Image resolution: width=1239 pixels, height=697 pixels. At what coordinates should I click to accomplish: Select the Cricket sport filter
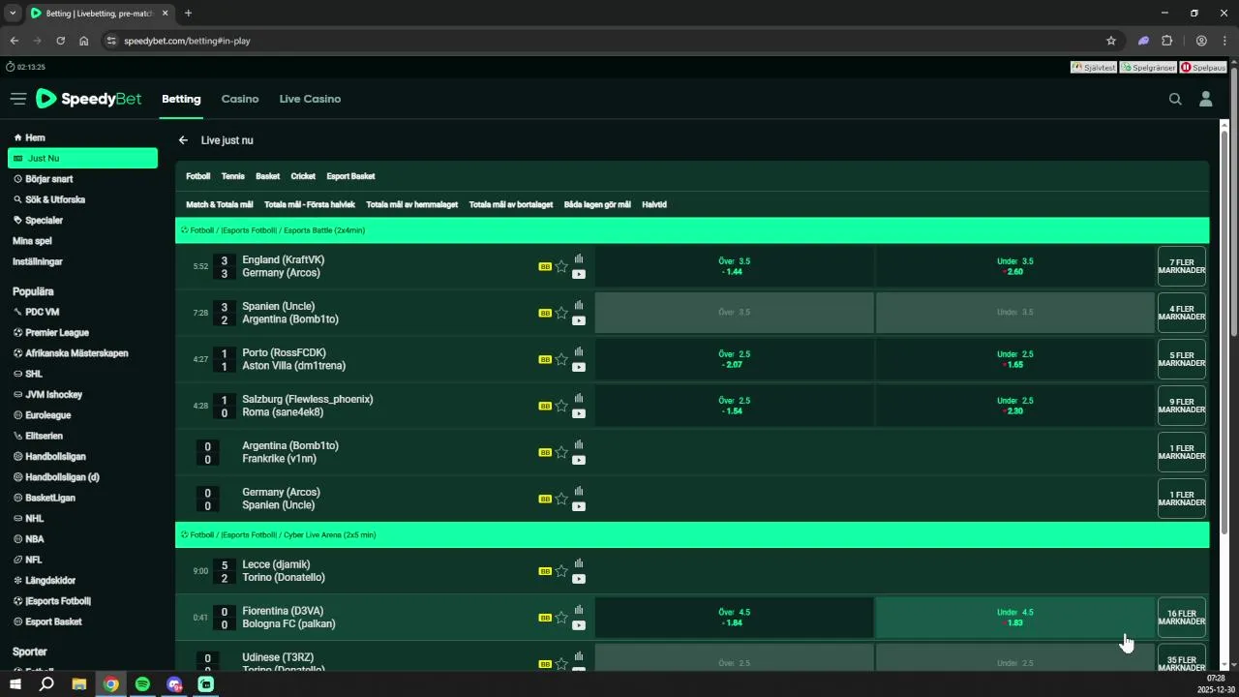coord(303,176)
